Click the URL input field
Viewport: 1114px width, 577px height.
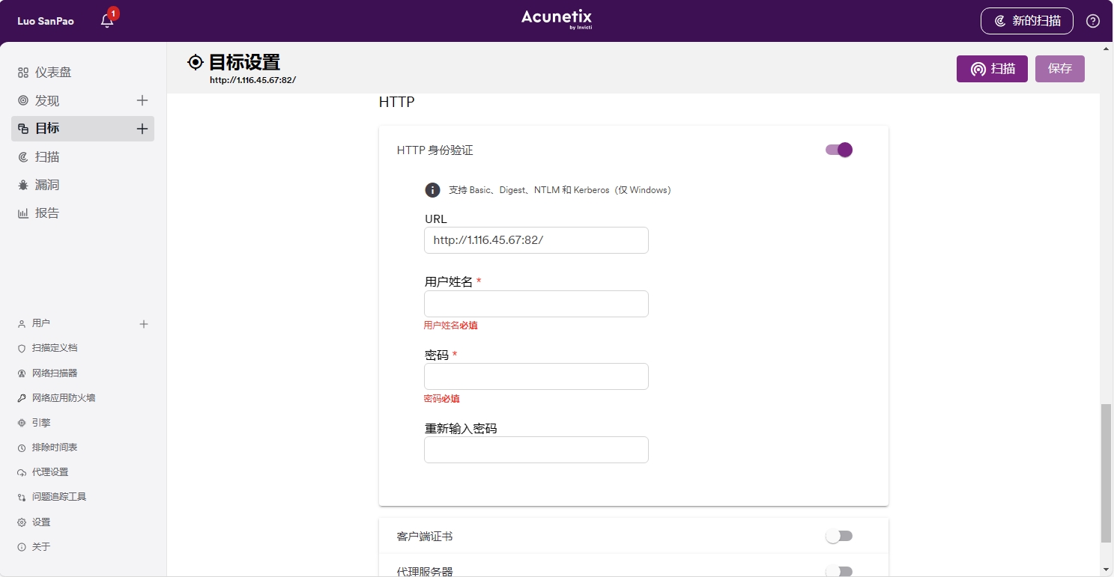536,240
